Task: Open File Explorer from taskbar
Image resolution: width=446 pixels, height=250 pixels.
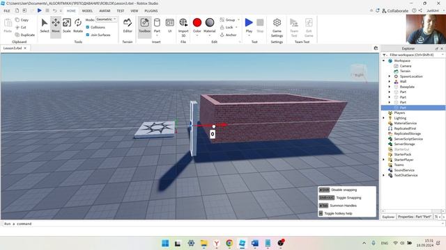Action: 203,243
